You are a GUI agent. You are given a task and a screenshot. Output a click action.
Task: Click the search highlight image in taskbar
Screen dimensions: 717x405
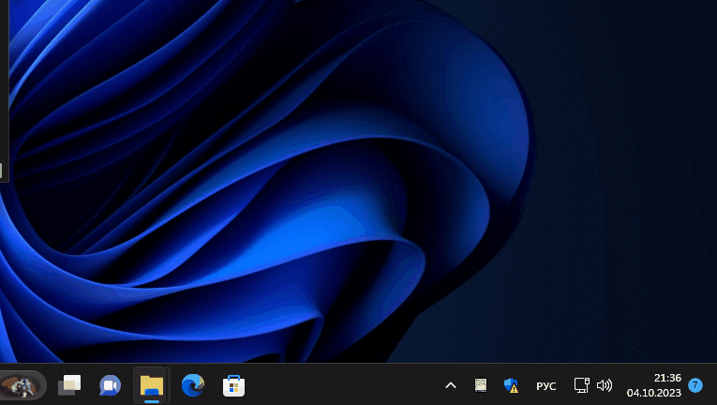click(x=21, y=385)
